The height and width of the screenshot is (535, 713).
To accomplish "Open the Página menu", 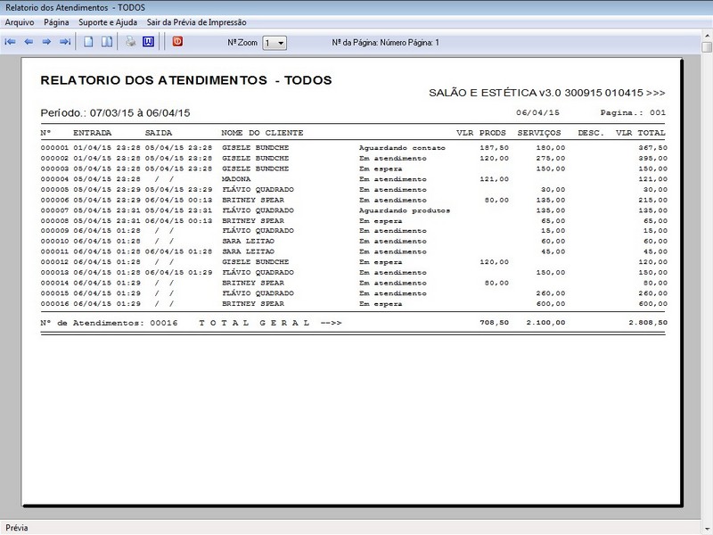I will [56, 21].
